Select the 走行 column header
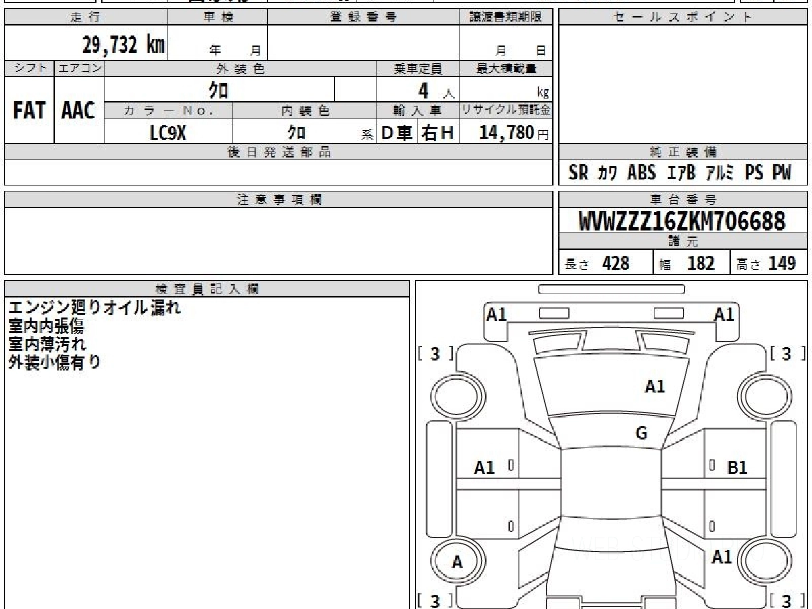This screenshot has height=609, width=812. [x=85, y=18]
